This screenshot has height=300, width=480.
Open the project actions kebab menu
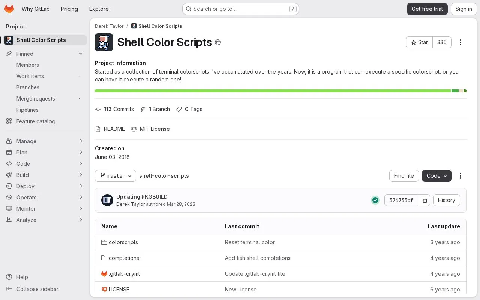[x=460, y=42]
